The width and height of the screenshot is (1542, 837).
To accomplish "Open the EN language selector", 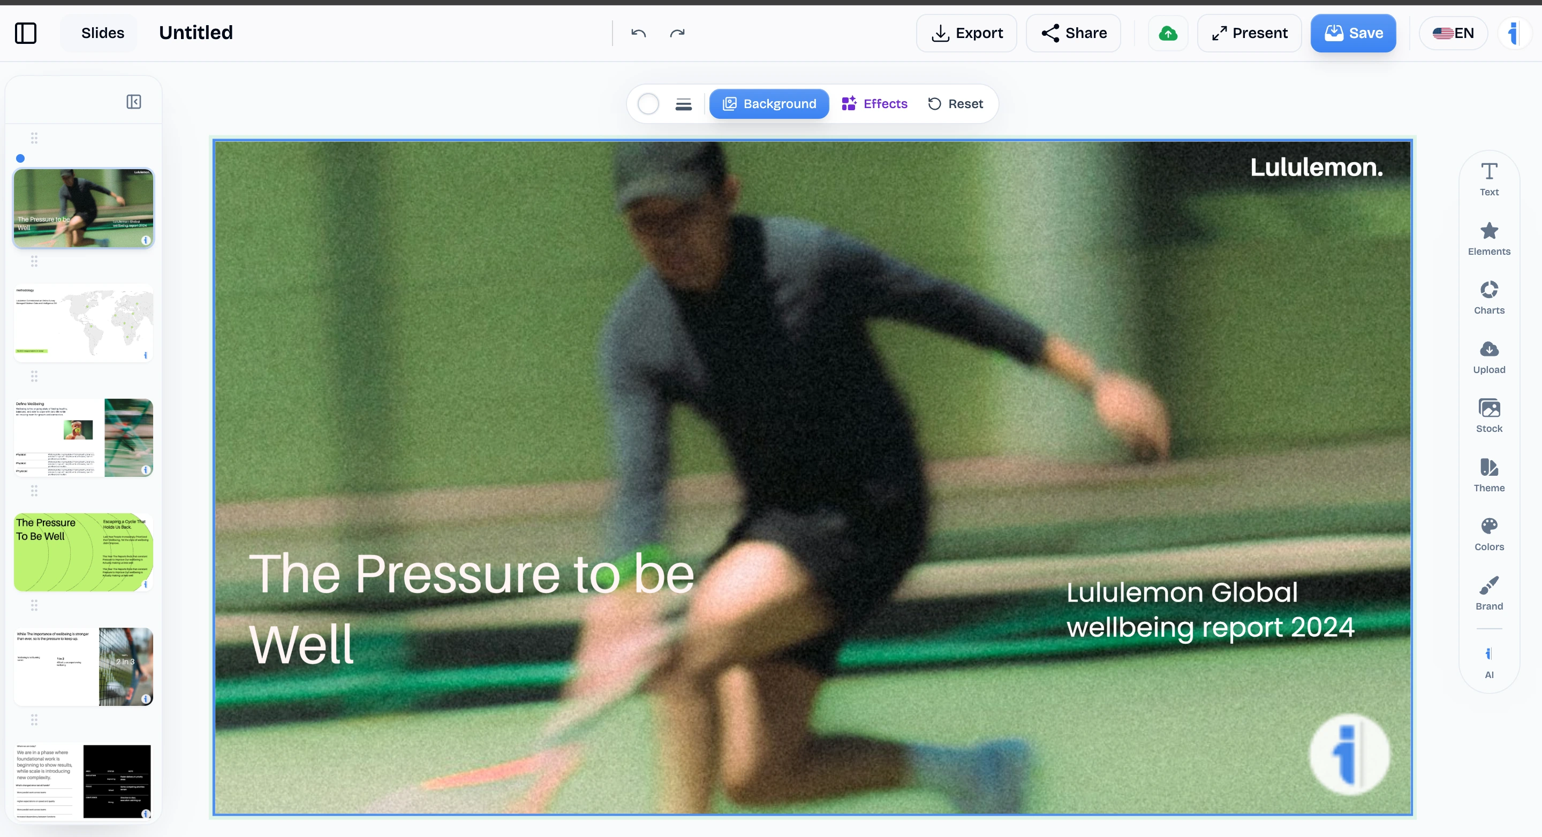I will [1453, 33].
